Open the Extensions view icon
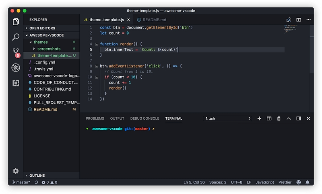The image size is (322, 194). pos(16,83)
